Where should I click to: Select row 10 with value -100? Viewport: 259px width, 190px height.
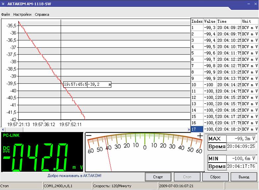pos(225,85)
